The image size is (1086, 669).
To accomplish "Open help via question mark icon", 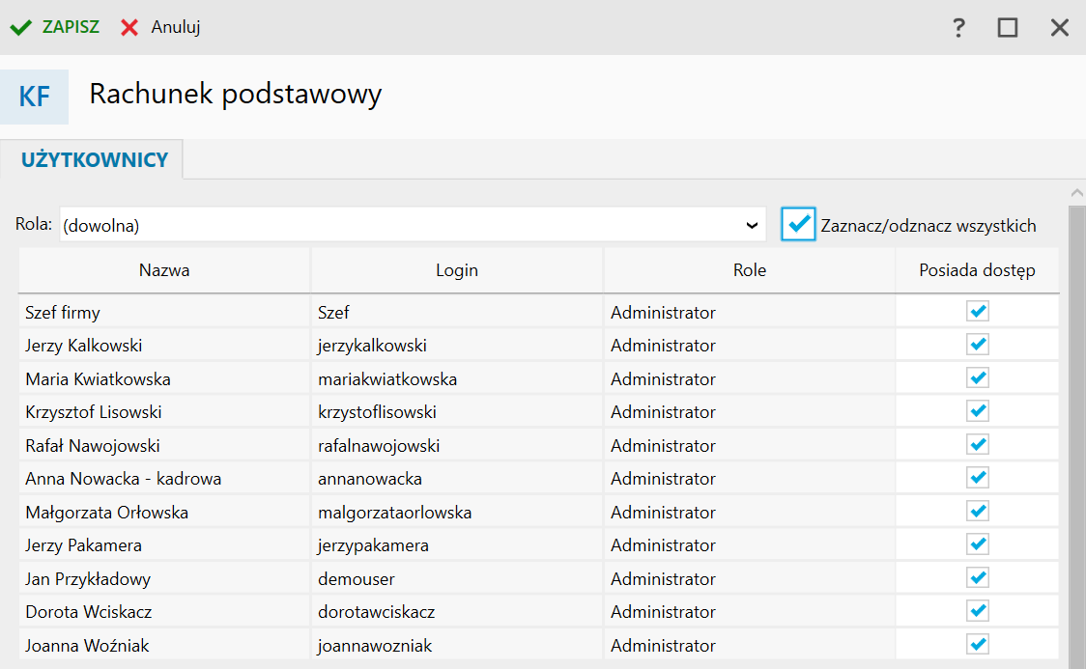I will click(958, 27).
